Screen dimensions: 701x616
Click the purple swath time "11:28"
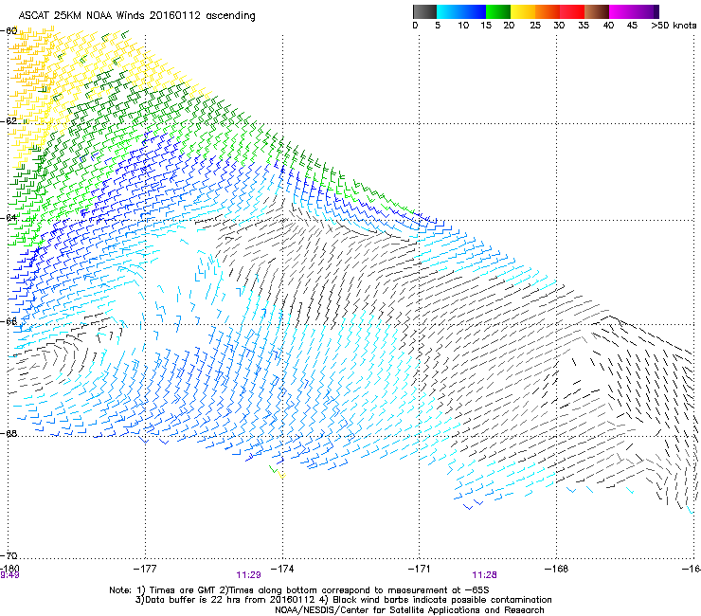[x=485, y=575]
